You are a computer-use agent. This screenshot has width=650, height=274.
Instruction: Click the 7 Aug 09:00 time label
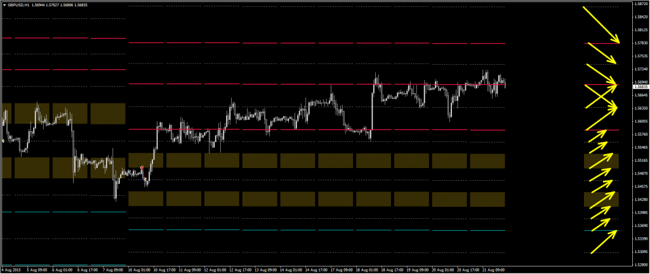112,270
